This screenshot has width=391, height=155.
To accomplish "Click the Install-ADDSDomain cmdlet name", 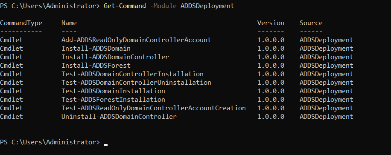I will pyautogui.click(x=96, y=49).
